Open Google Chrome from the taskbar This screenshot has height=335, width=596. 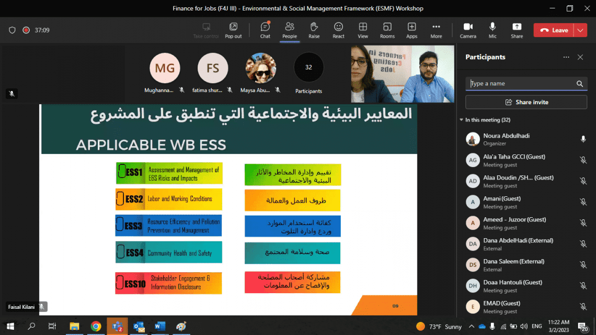point(96,327)
